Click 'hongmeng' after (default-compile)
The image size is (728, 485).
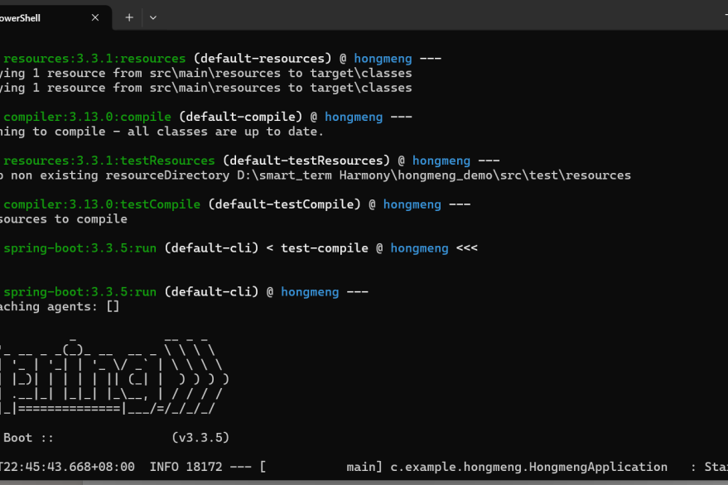pyautogui.click(x=354, y=117)
